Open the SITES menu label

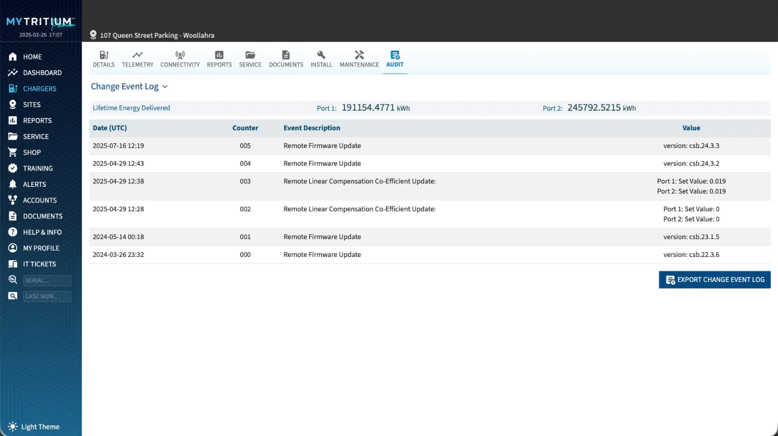[x=32, y=105]
